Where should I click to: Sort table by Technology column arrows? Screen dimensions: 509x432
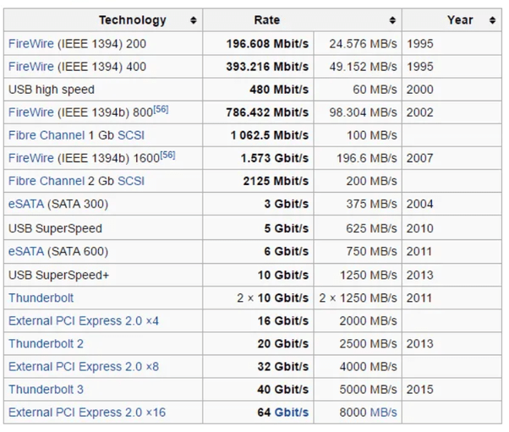coord(194,20)
